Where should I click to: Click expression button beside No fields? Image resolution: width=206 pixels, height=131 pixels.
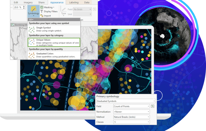tap(94, 9)
